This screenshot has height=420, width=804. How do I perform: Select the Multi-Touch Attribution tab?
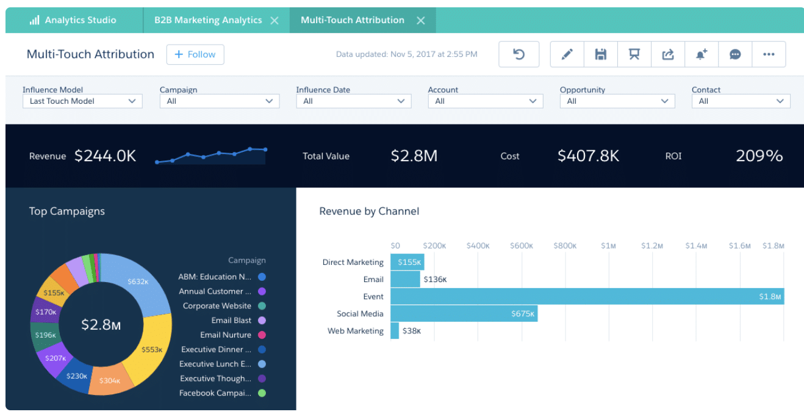coord(352,20)
